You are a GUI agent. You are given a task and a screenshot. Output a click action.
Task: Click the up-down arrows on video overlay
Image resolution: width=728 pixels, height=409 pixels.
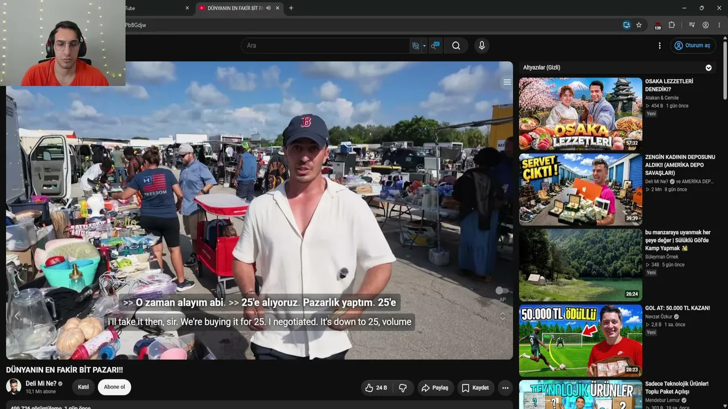coord(502,316)
